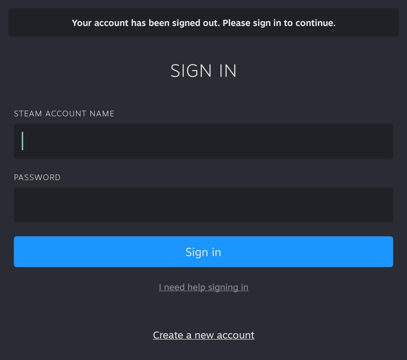Viewport: 407px width, 360px height.
Task: Click the STEAM ACCOUNT NAME label
Action: (x=64, y=114)
